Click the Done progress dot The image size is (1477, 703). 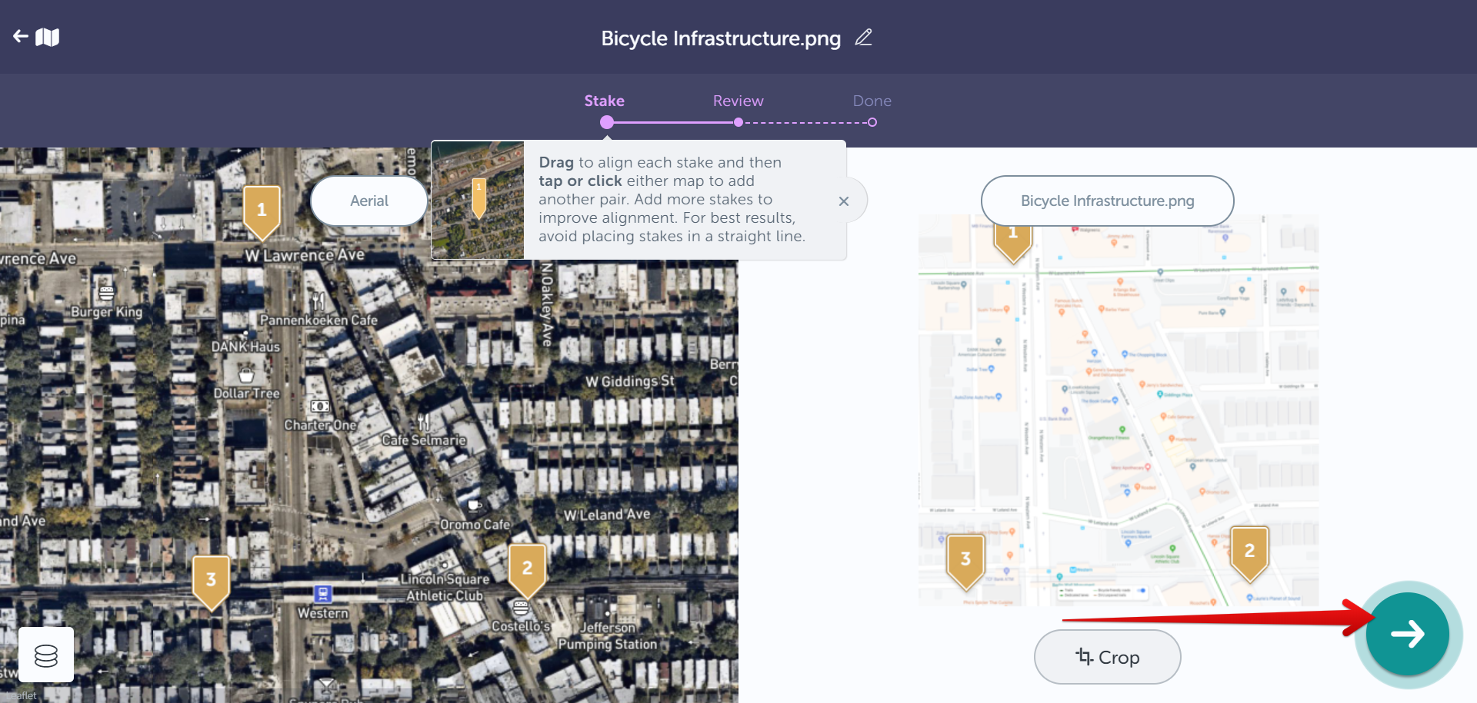pos(872,122)
